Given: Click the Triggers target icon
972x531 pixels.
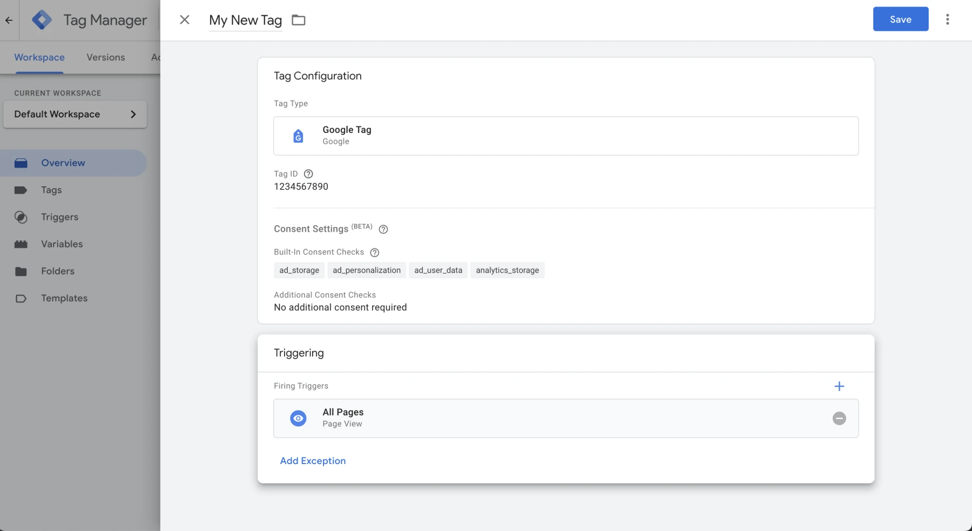Looking at the screenshot, I should 21,217.
